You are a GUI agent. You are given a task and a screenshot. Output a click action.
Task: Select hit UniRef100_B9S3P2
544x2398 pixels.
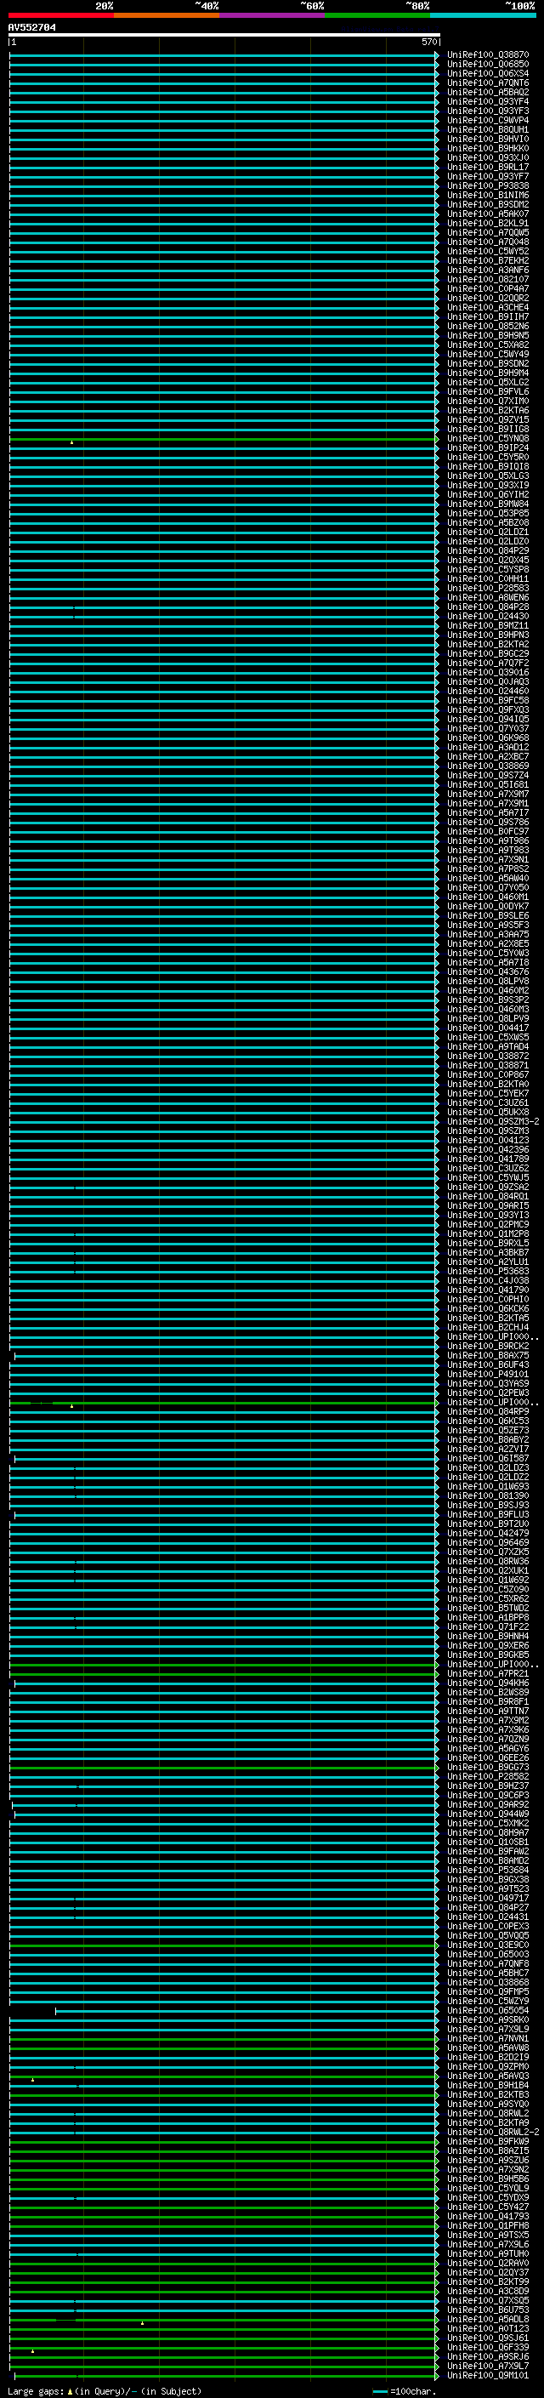(x=488, y=1000)
